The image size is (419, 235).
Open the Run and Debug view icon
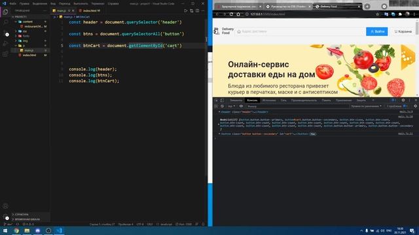tap(5, 44)
